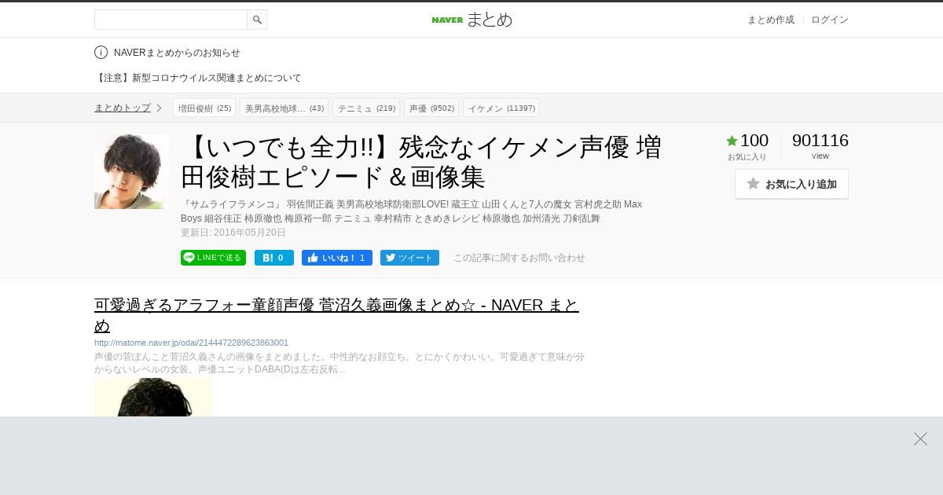Viewport: 943px width, 495px height.
Task: Go to まとめトップ breadcrumb
Action: click(123, 108)
